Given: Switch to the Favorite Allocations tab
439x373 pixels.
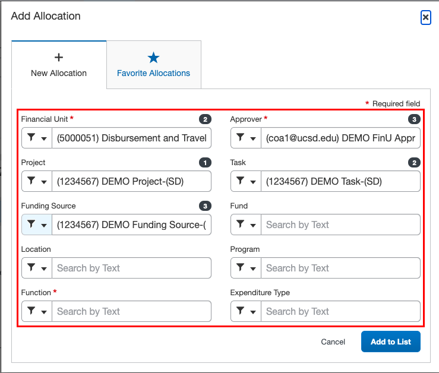Looking at the screenshot, I should click(x=153, y=65).
